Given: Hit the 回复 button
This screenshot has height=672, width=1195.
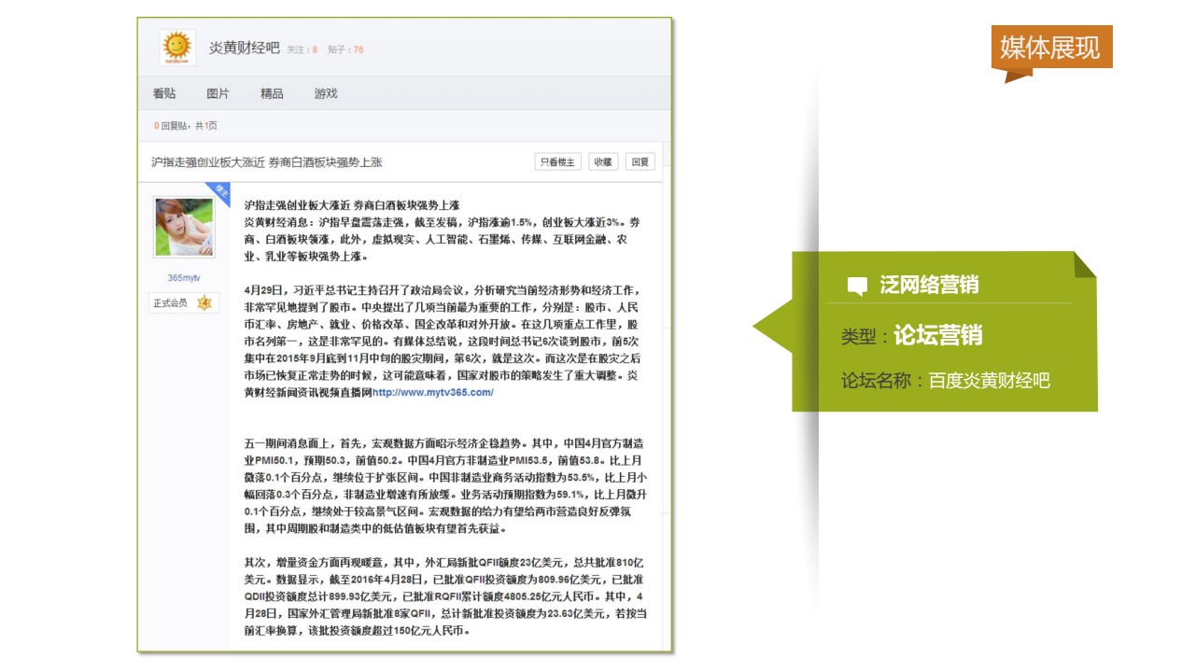Looking at the screenshot, I should tap(640, 161).
